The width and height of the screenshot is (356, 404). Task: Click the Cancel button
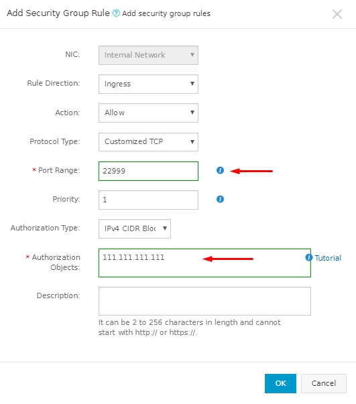[324, 383]
